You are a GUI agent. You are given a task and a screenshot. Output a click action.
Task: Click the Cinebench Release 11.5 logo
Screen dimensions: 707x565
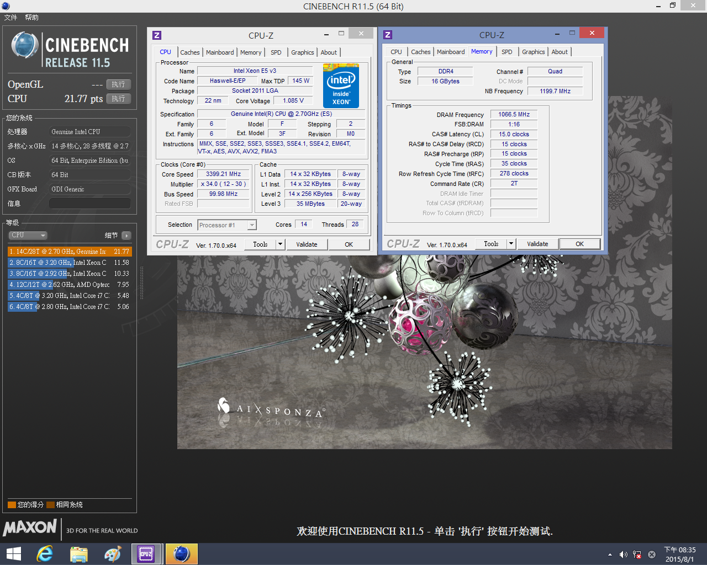pyautogui.click(x=70, y=49)
